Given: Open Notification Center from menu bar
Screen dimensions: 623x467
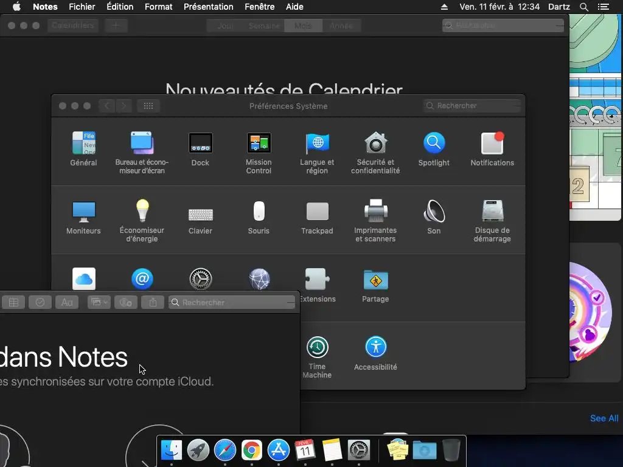Looking at the screenshot, I should (603, 7).
